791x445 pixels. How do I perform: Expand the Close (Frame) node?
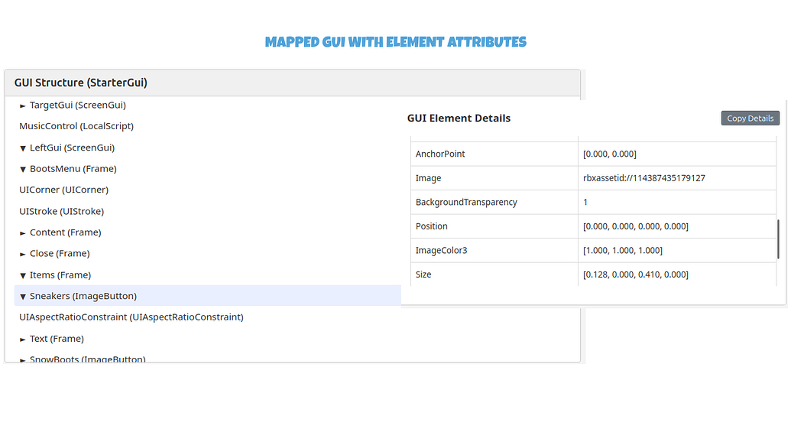[x=23, y=253]
